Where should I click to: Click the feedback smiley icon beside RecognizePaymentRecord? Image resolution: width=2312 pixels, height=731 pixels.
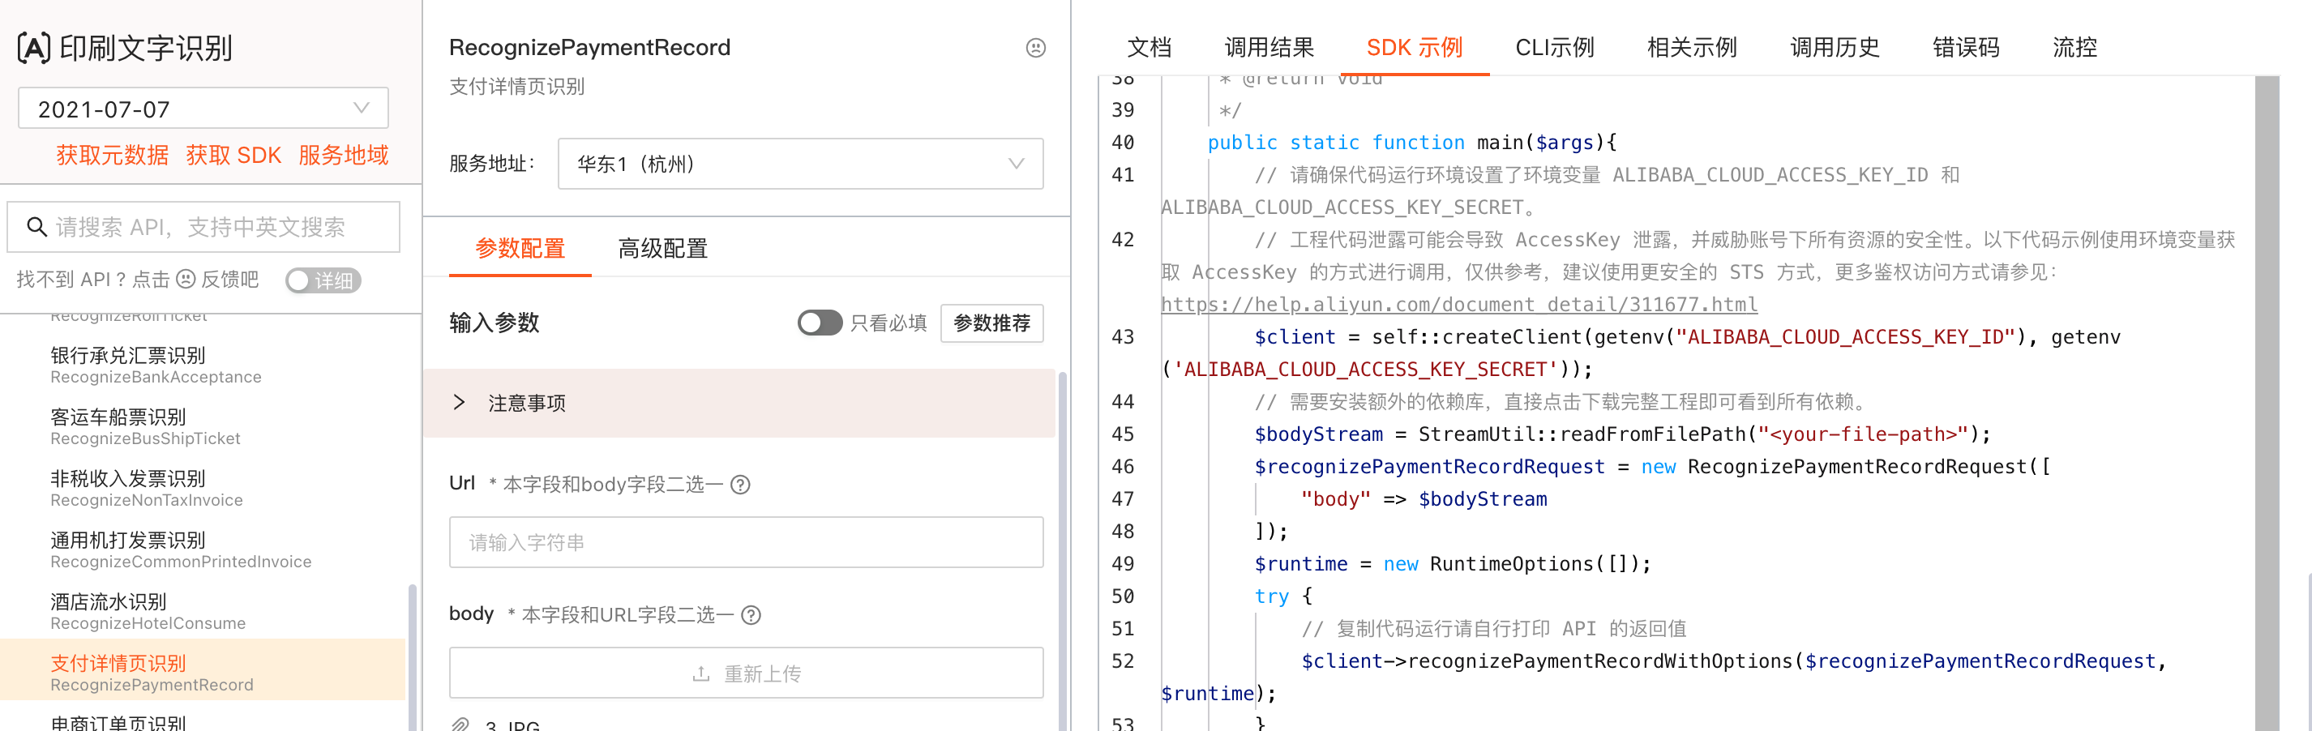(x=1035, y=48)
